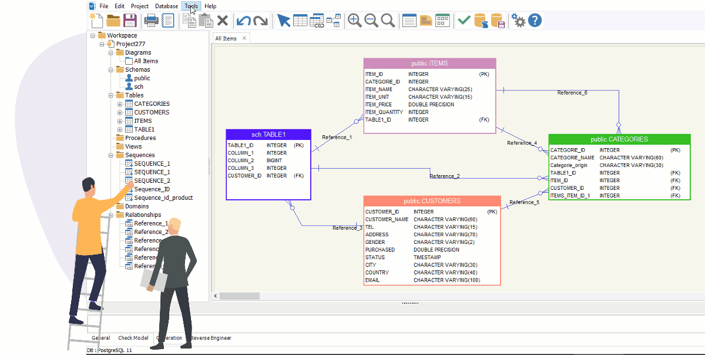This screenshot has width=705, height=355.
Task: Expand the CATEGORIES table node
Action: 120,104
